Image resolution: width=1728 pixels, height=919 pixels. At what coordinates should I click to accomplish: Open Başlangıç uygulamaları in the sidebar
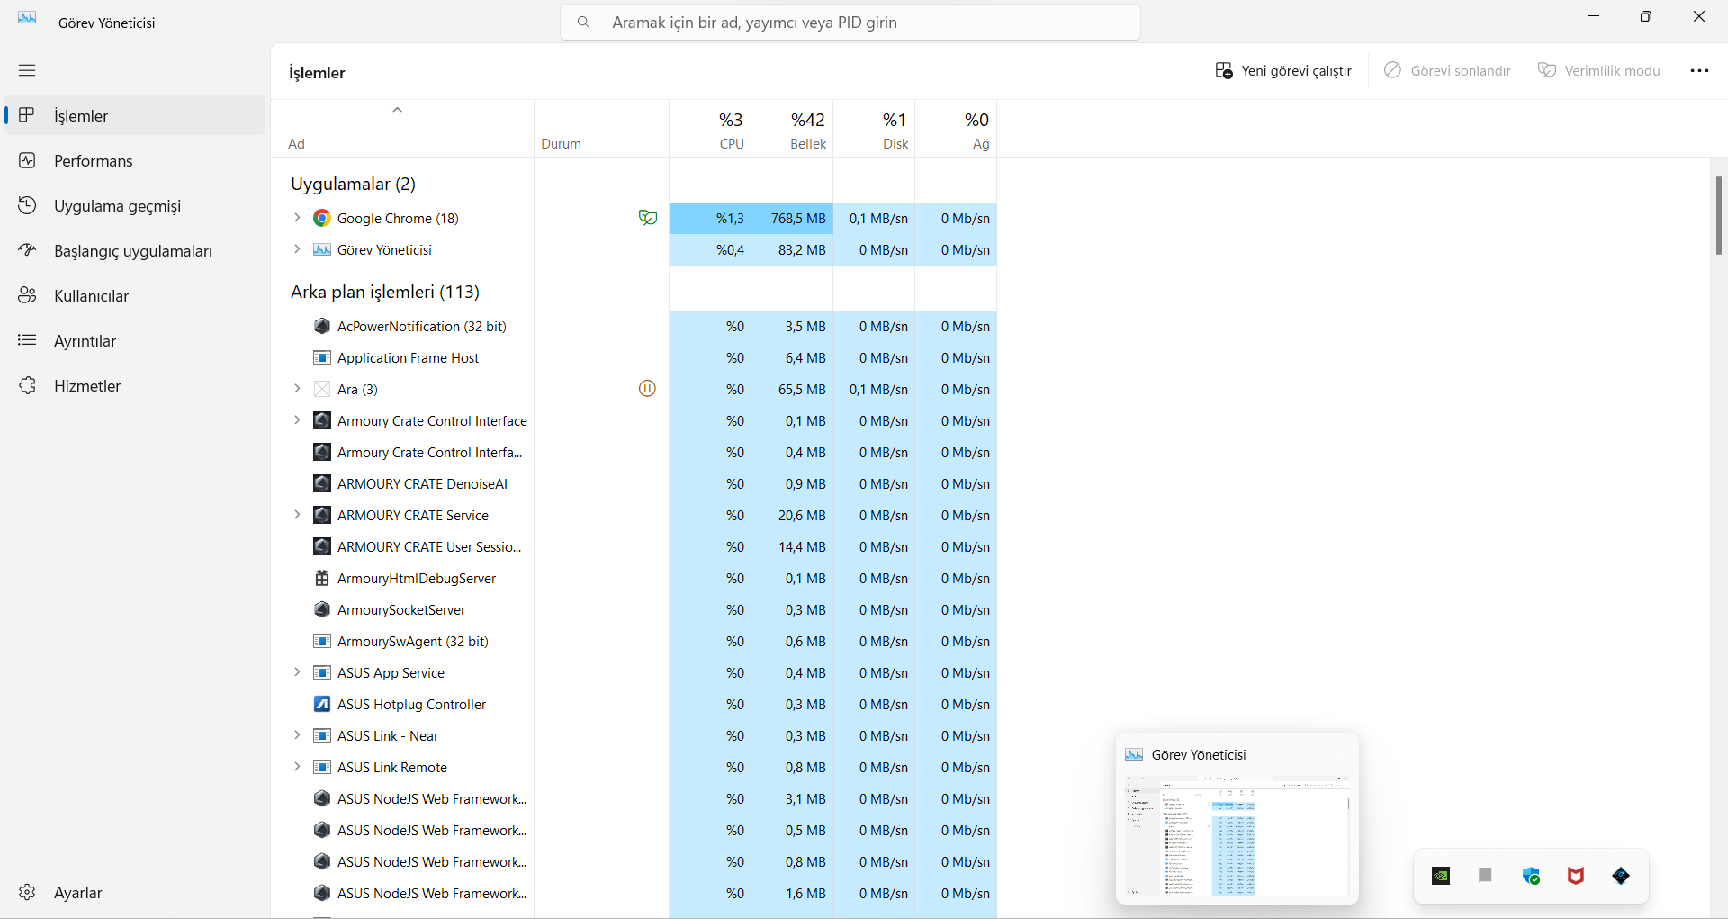tap(135, 250)
